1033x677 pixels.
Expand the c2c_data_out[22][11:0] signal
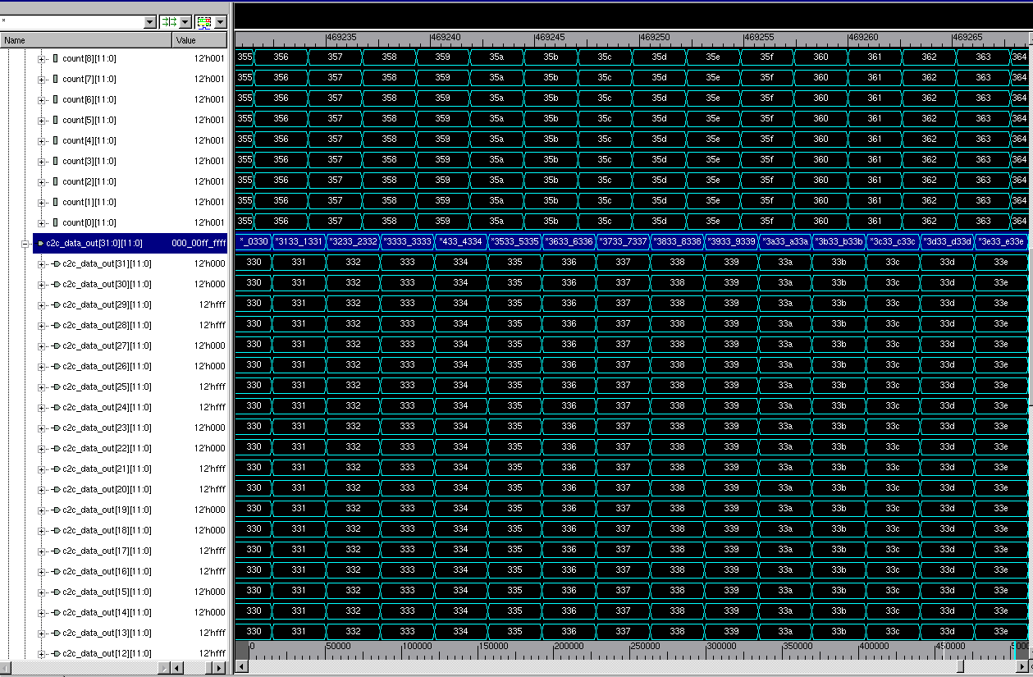click(x=42, y=448)
